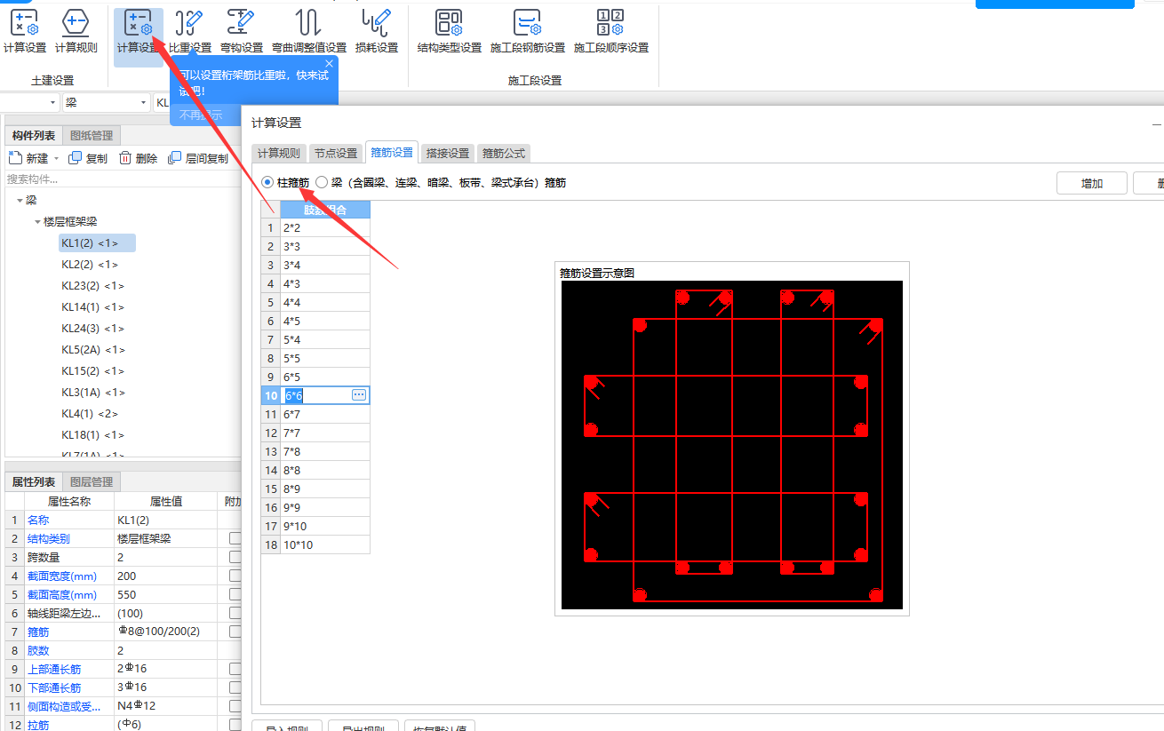Open the 新建 dropdown arrow
The image size is (1164, 731).
[57, 159]
